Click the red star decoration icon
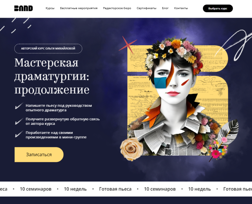The width and height of the screenshot is (252, 204). 128,45
